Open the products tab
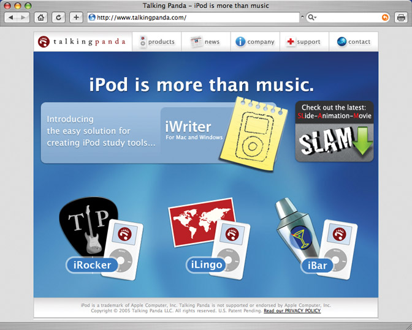The height and width of the screenshot is (330, 412). (x=157, y=42)
